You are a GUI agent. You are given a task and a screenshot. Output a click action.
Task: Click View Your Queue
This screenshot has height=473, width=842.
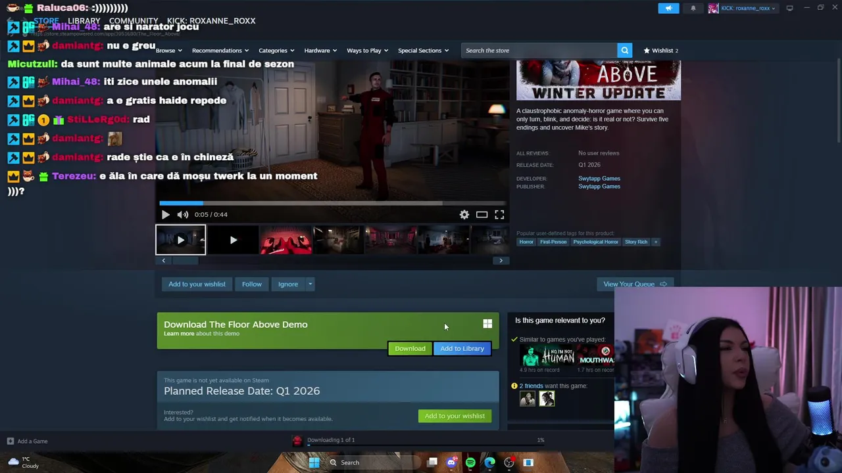(x=635, y=284)
